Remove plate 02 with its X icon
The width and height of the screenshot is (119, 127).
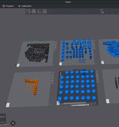point(94,41)
